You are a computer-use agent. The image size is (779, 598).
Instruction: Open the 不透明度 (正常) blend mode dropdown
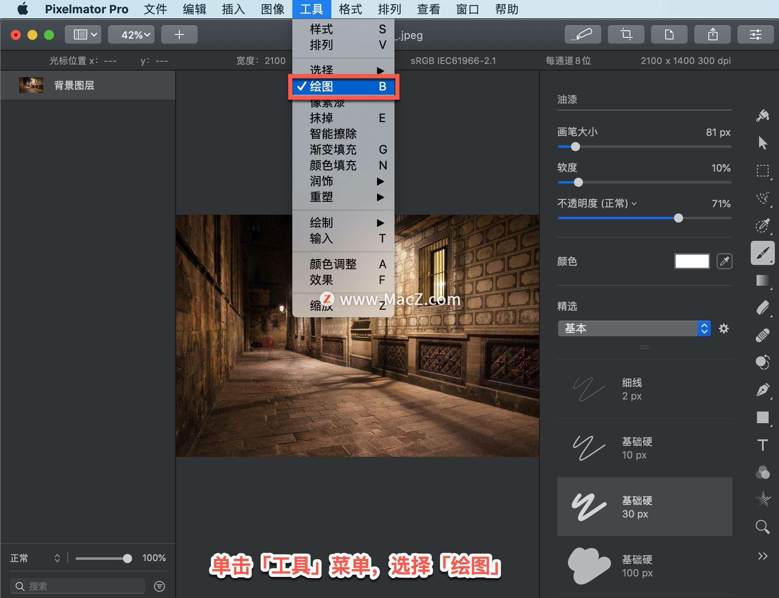(597, 203)
